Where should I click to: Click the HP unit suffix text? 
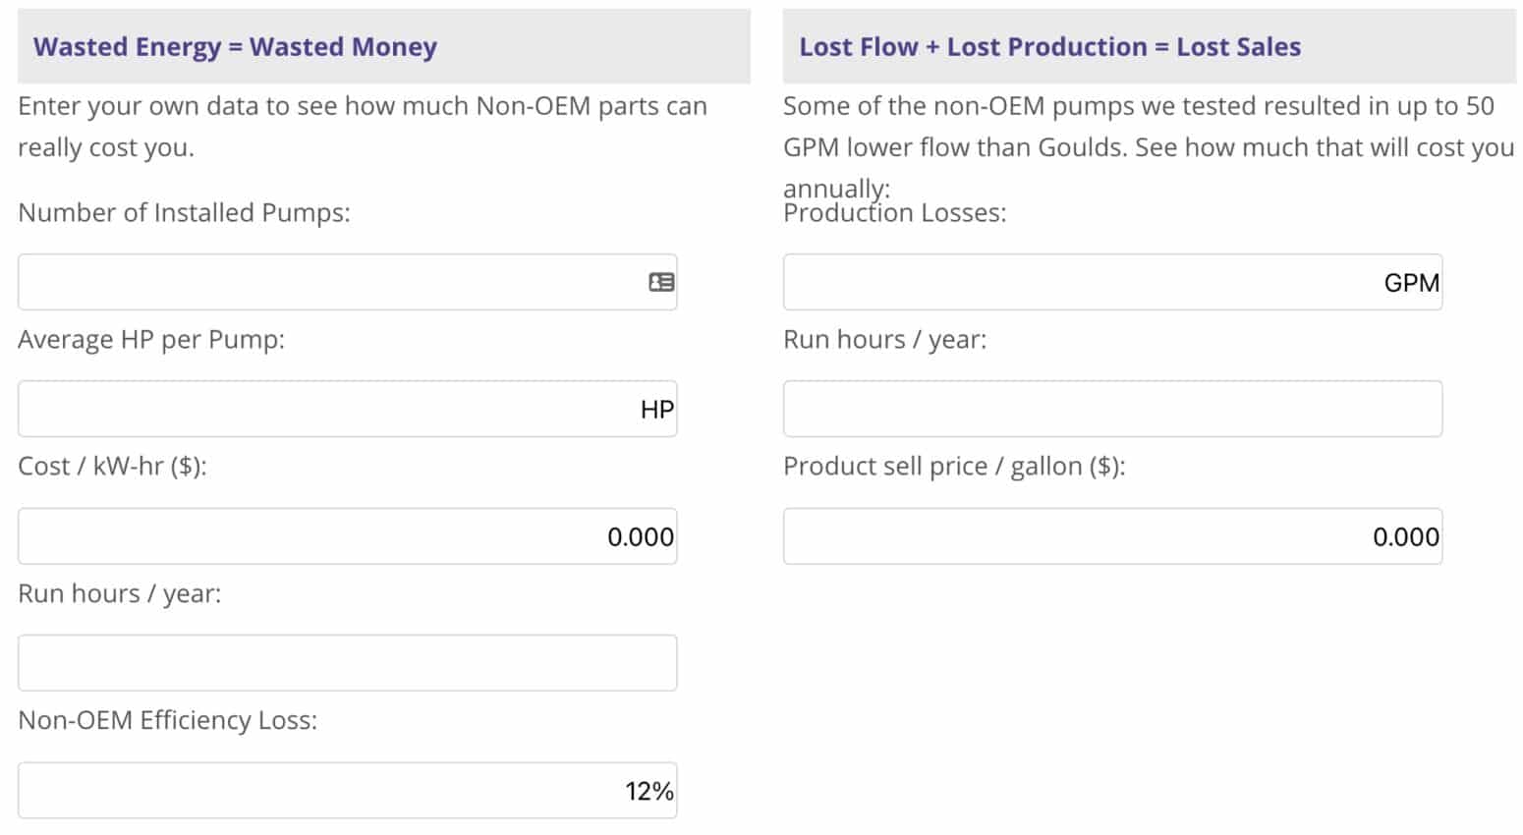[x=656, y=410]
